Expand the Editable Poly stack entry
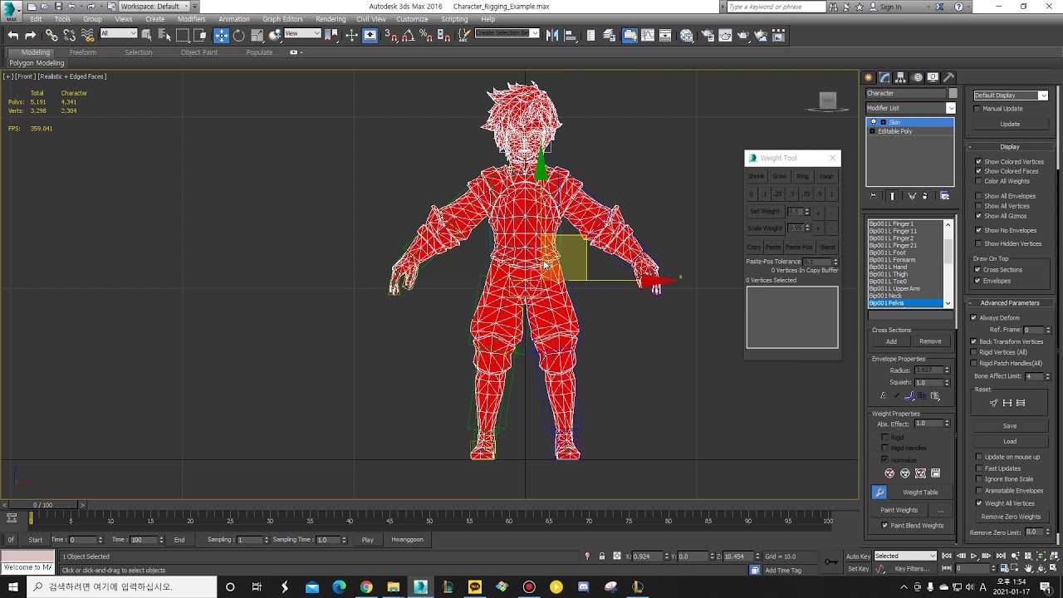Viewport: 1063px width, 598px height. tap(873, 131)
